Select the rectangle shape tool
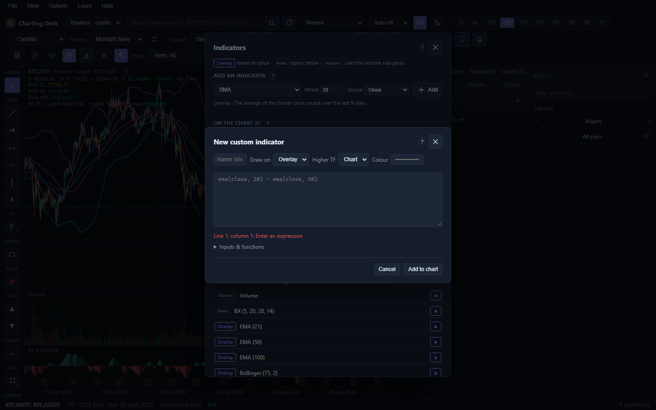This screenshot has width=656, height=410. [12, 254]
